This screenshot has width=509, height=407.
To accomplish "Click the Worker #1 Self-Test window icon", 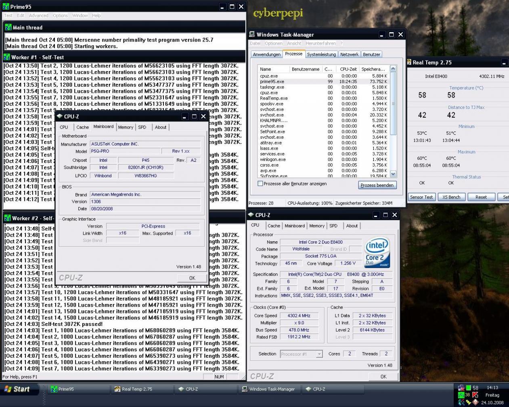I will (7, 57).
